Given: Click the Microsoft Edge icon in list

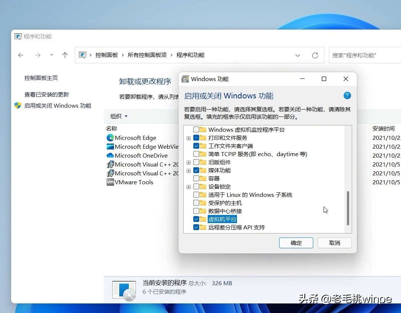Looking at the screenshot, I should pyautogui.click(x=110, y=138).
